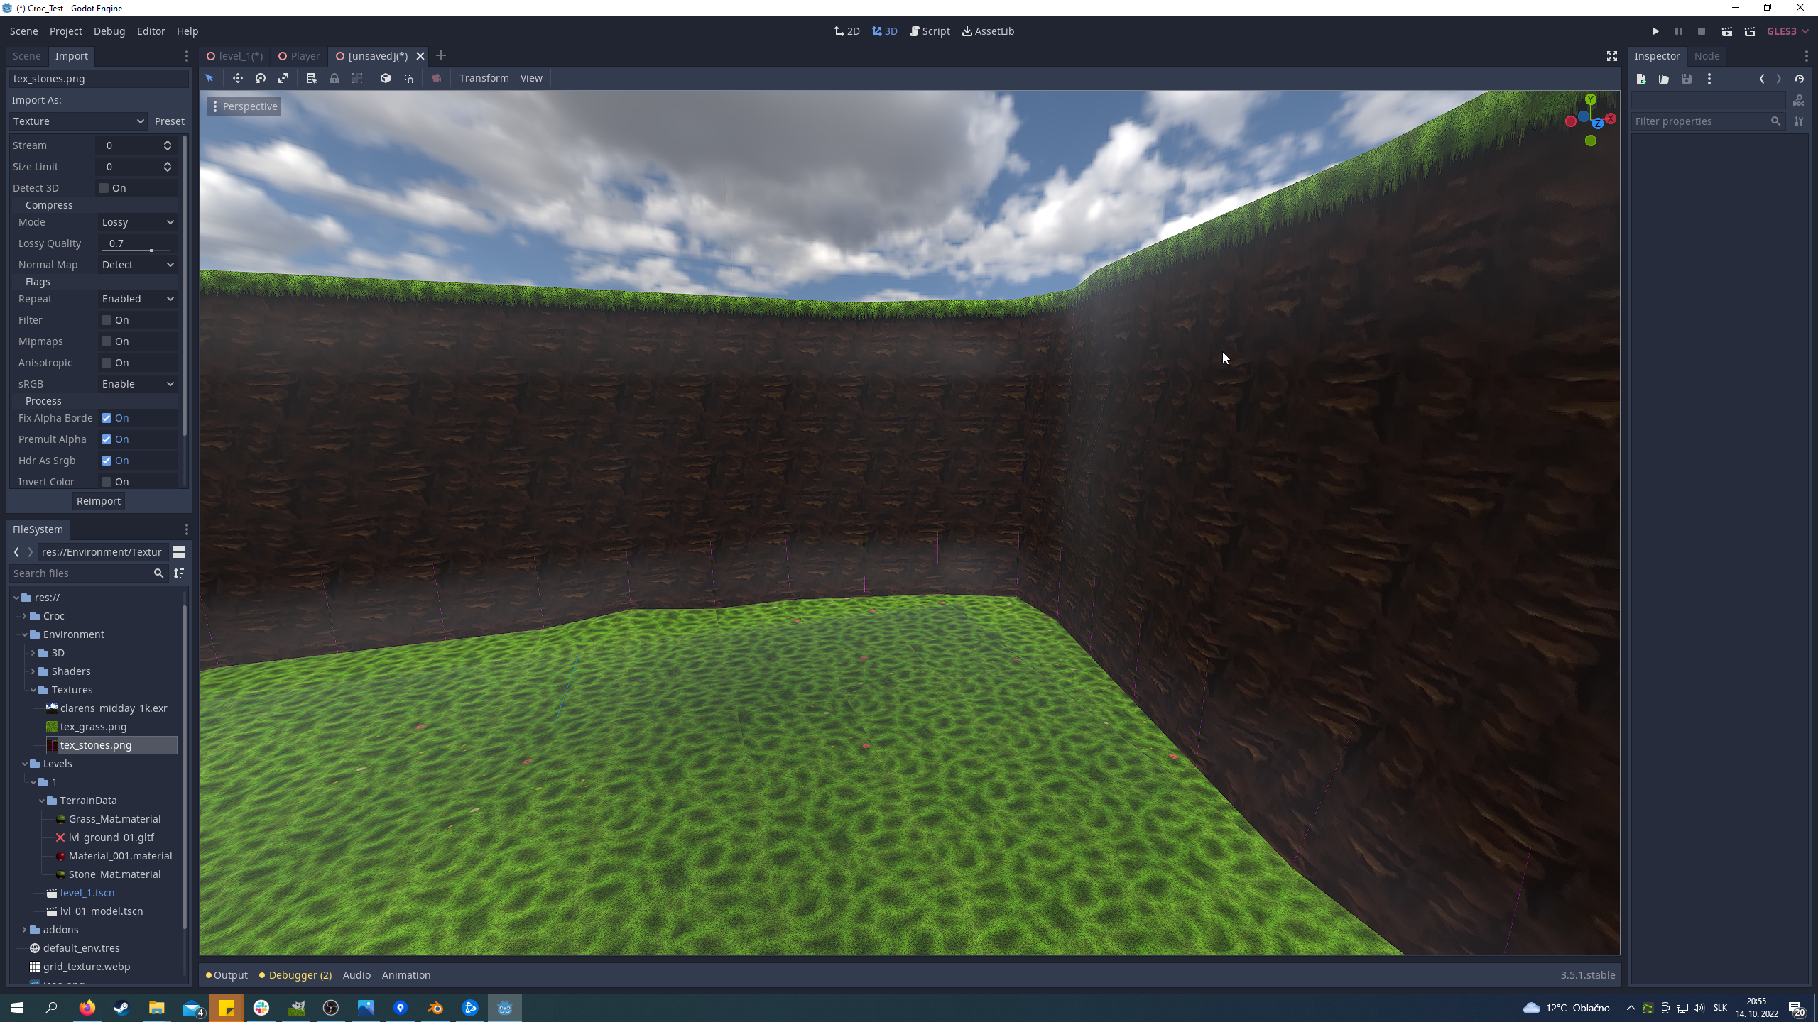Expand the Croc folder
1818x1022 pixels.
pyautogui.click(x=24, y=616)
